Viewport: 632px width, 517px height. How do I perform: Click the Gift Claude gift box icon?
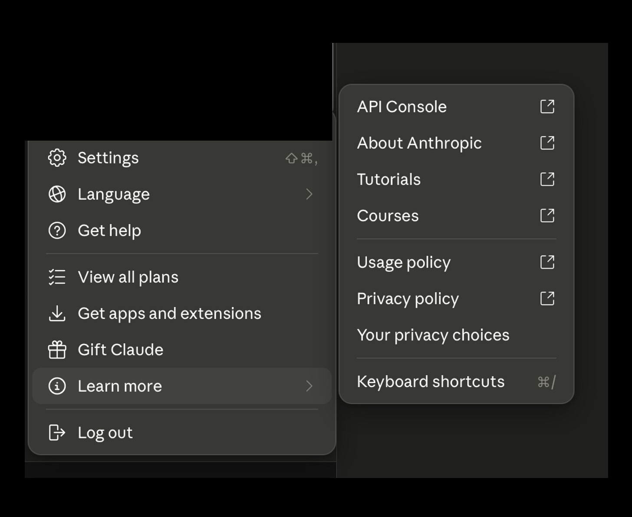pyautogui.click(x=57, y=350)
